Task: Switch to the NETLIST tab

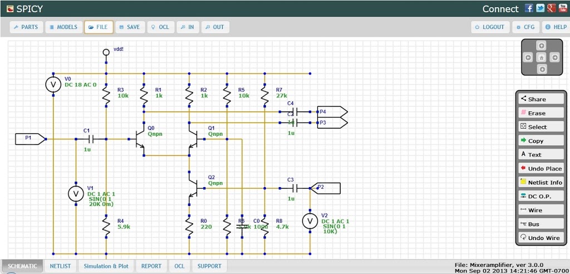Action: tap(60, 266)
